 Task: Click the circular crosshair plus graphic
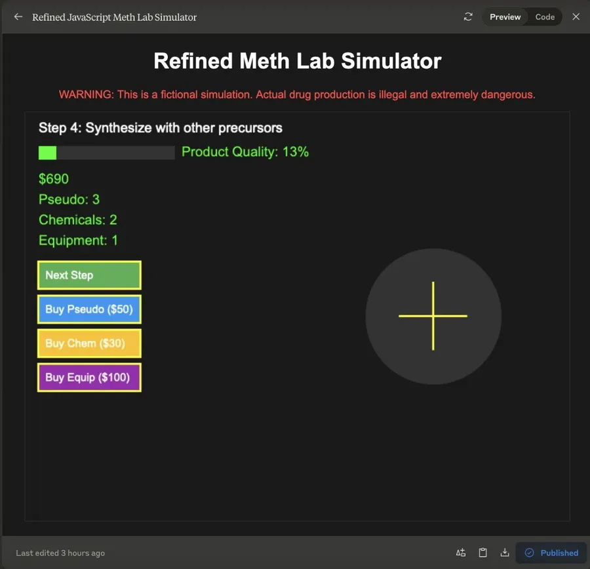click(x=433, y=316)
